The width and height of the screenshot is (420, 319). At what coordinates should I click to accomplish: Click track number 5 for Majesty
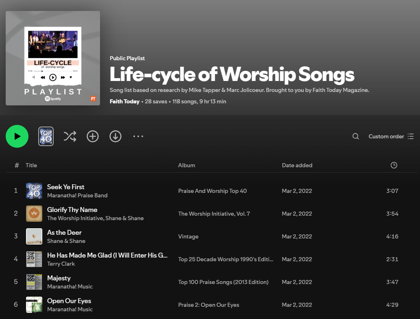point(16,282)
